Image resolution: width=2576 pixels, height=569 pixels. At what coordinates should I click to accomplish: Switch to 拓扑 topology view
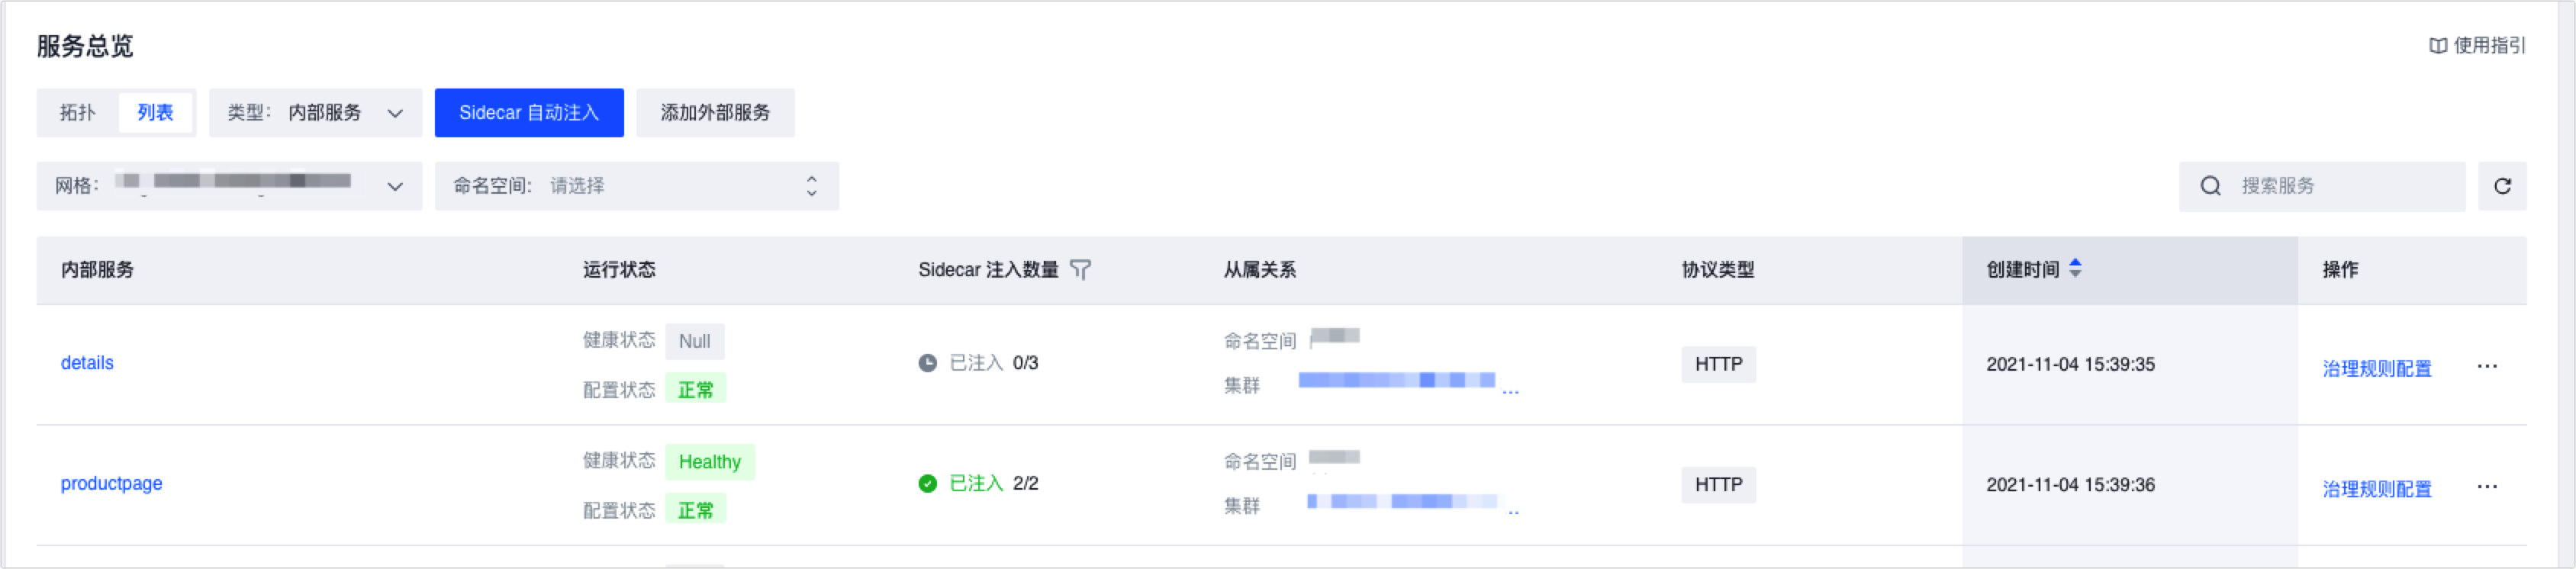[x=77, y=113]
